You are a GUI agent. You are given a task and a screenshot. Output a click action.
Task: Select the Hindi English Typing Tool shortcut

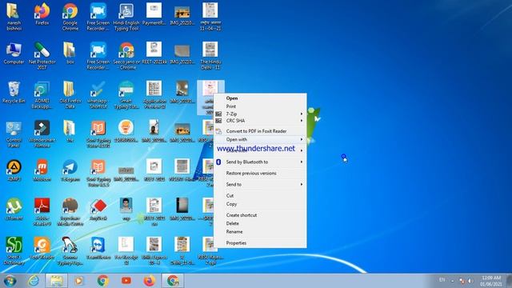tap(126, 17)
